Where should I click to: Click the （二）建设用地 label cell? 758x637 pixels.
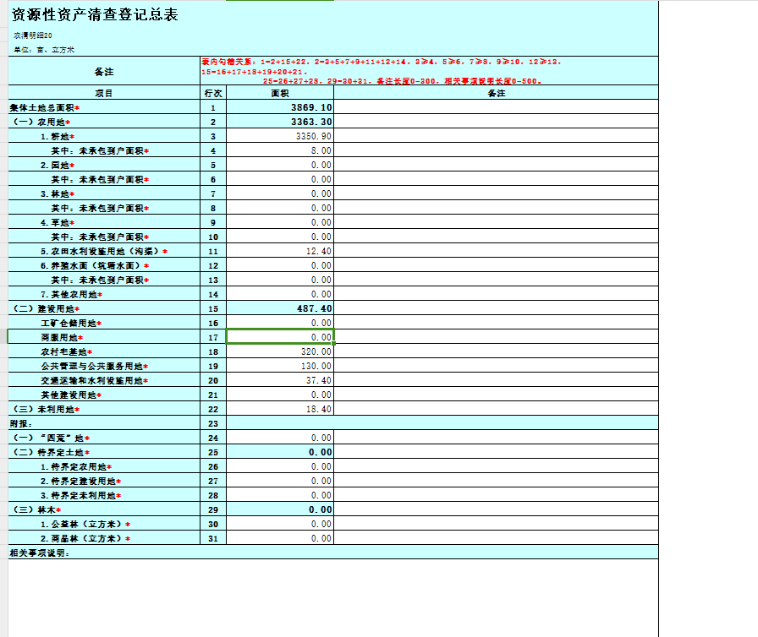click(x=104, y=308)
